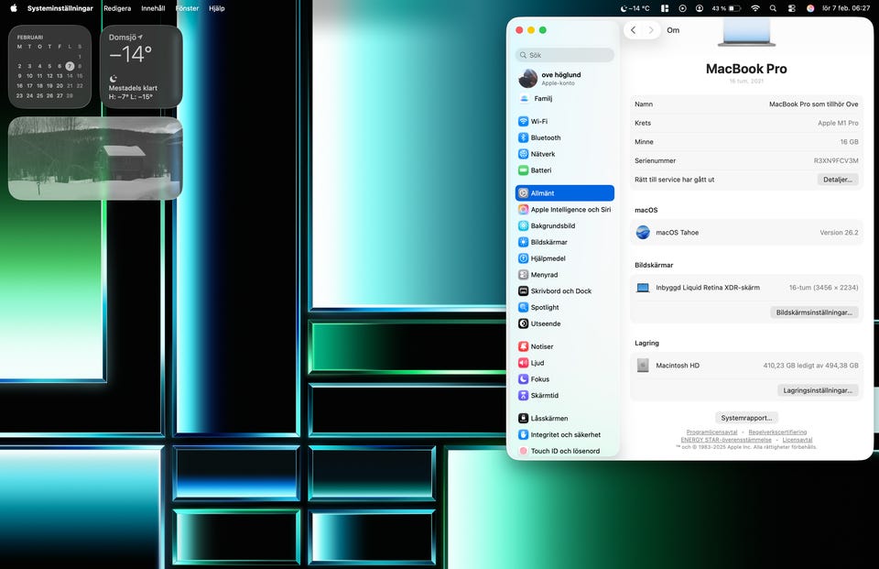879x569 pixels.
Task: Open the Redigera menu
Action: click(x=117, y=8)
